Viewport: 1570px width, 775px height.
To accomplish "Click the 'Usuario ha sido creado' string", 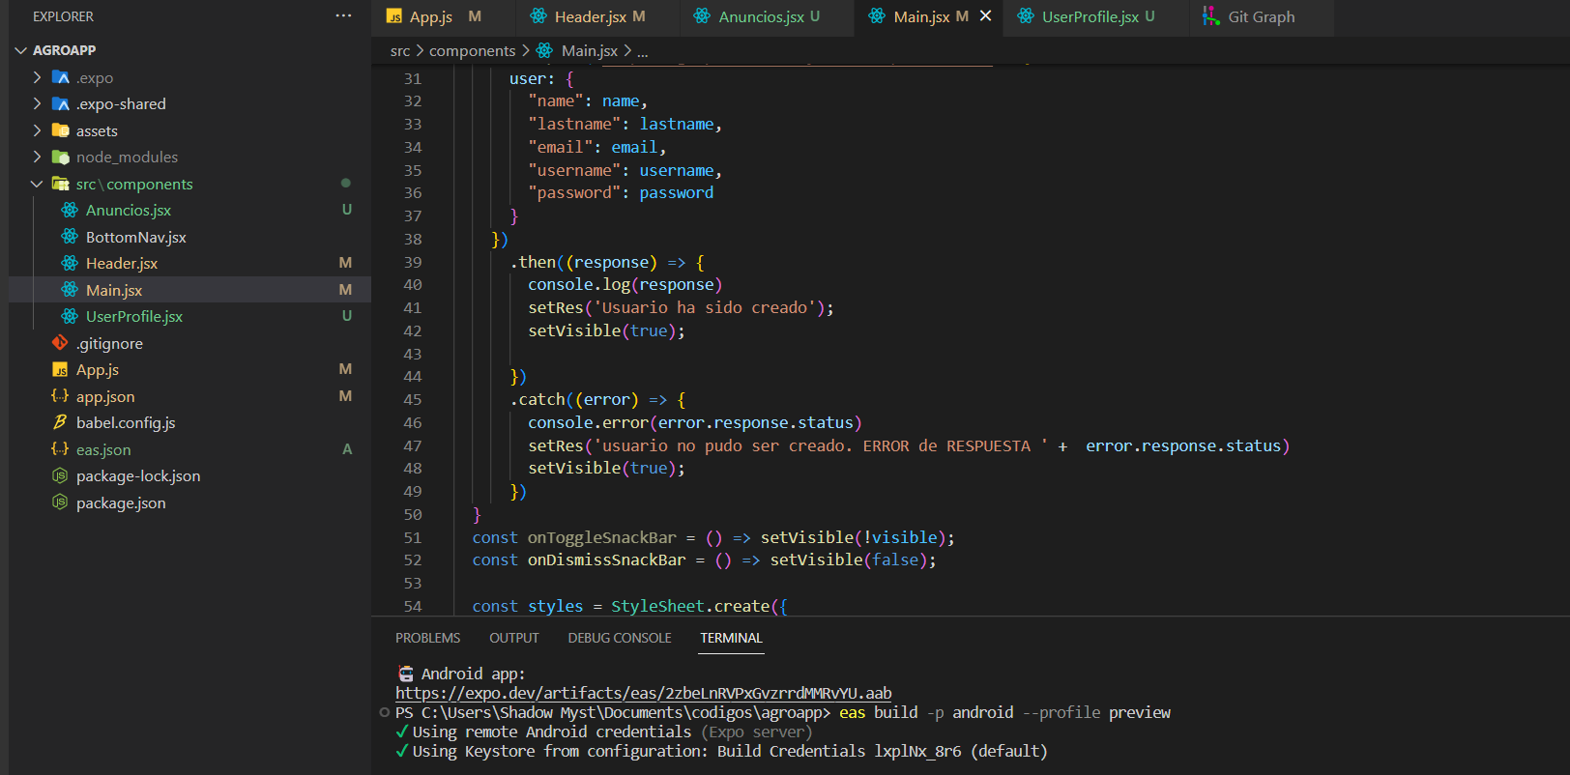I will 706,307.
